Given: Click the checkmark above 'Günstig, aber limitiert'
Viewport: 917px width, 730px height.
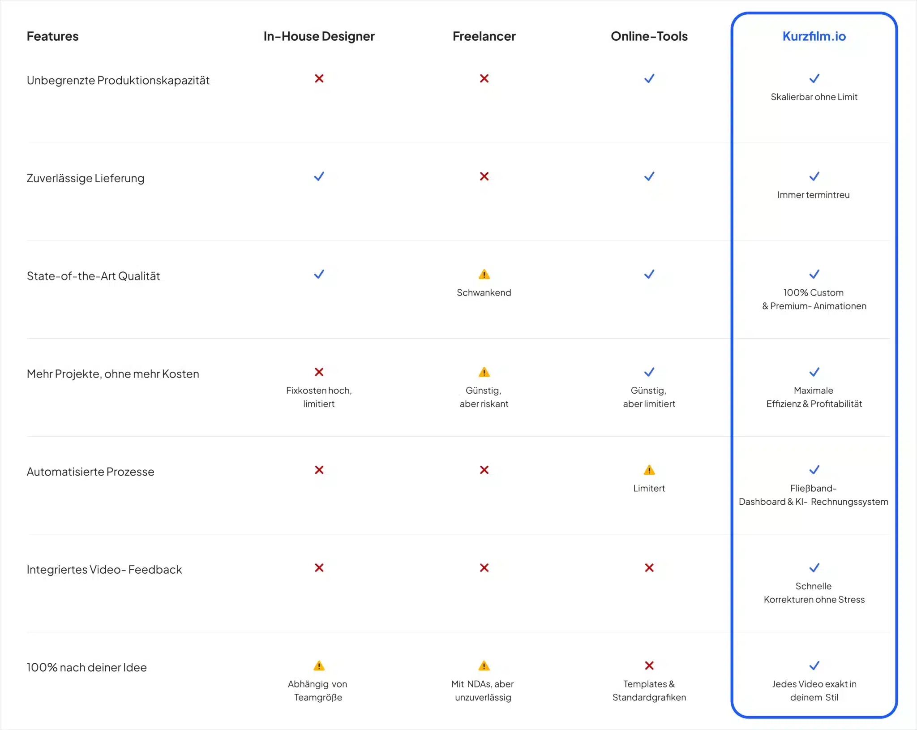Looking at the screenshot, I should [x=649, y=372].
